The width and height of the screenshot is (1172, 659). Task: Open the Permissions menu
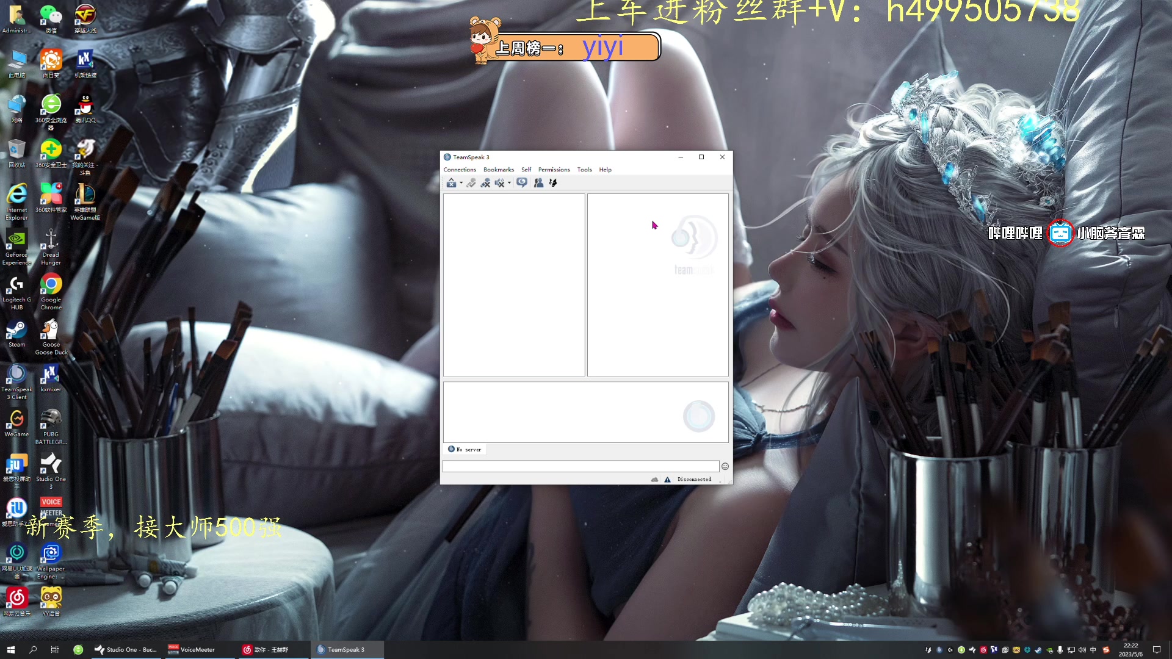554,170
